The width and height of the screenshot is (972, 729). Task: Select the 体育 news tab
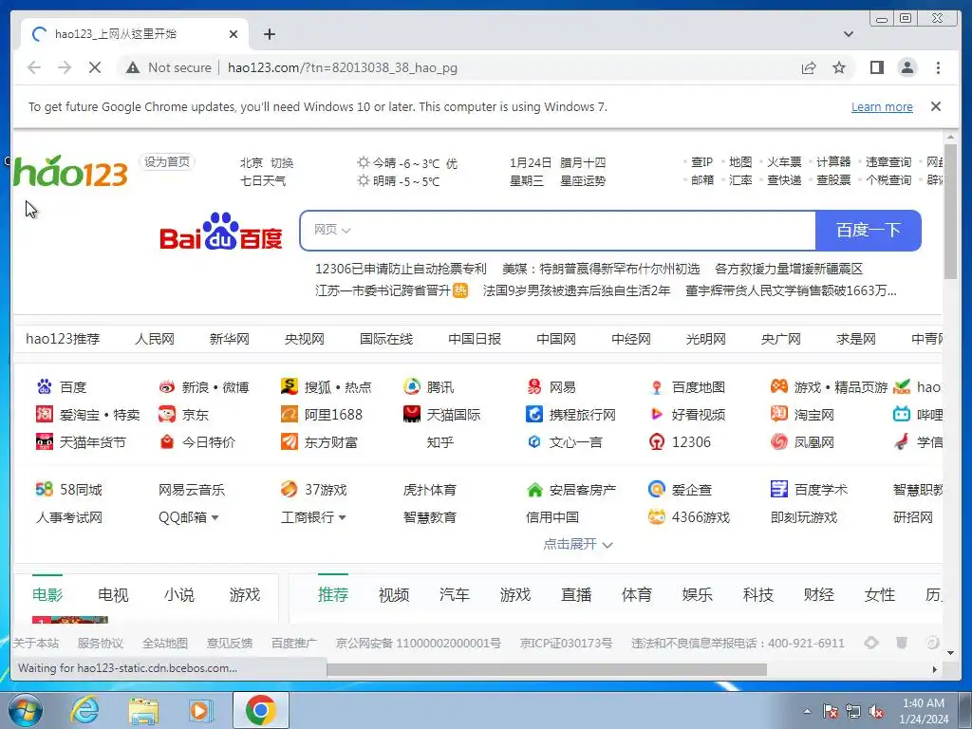click(x=637, y=594)
